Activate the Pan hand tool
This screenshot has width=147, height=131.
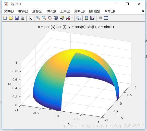point(50,18)
